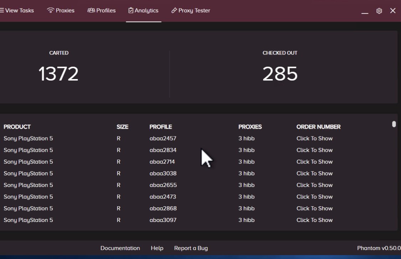Screen dimensions: 401x259
Task: Open the Proxy Tester tab
Action: [x=191, y=10]
